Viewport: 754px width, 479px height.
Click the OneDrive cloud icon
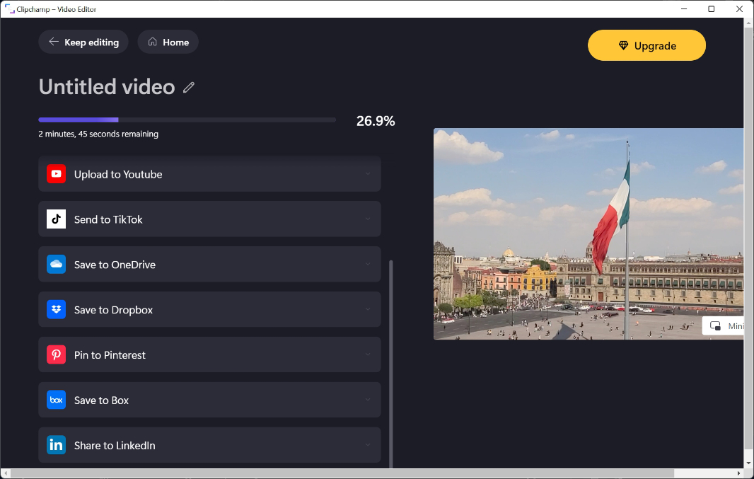[57, 265]
